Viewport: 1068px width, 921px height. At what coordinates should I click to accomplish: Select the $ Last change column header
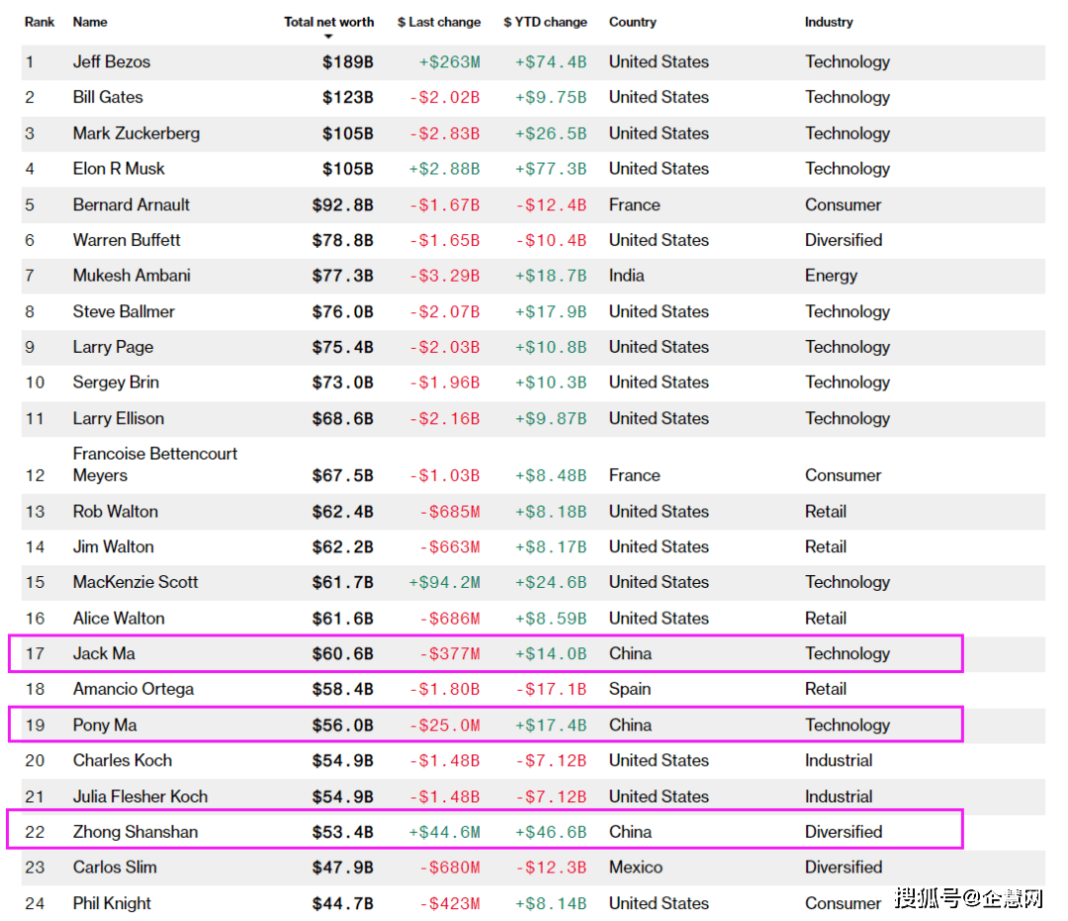(x=439, y=22)
